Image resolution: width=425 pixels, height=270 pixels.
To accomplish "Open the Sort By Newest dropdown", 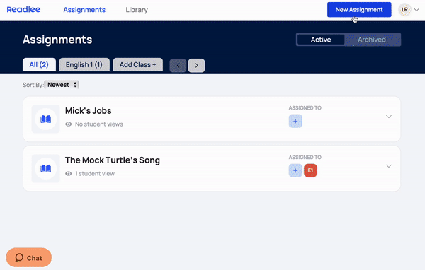I will tap(62, 85).
